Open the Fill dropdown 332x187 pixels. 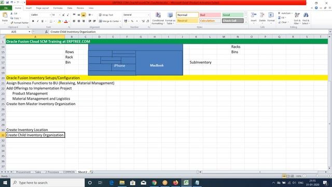[282, 18]
